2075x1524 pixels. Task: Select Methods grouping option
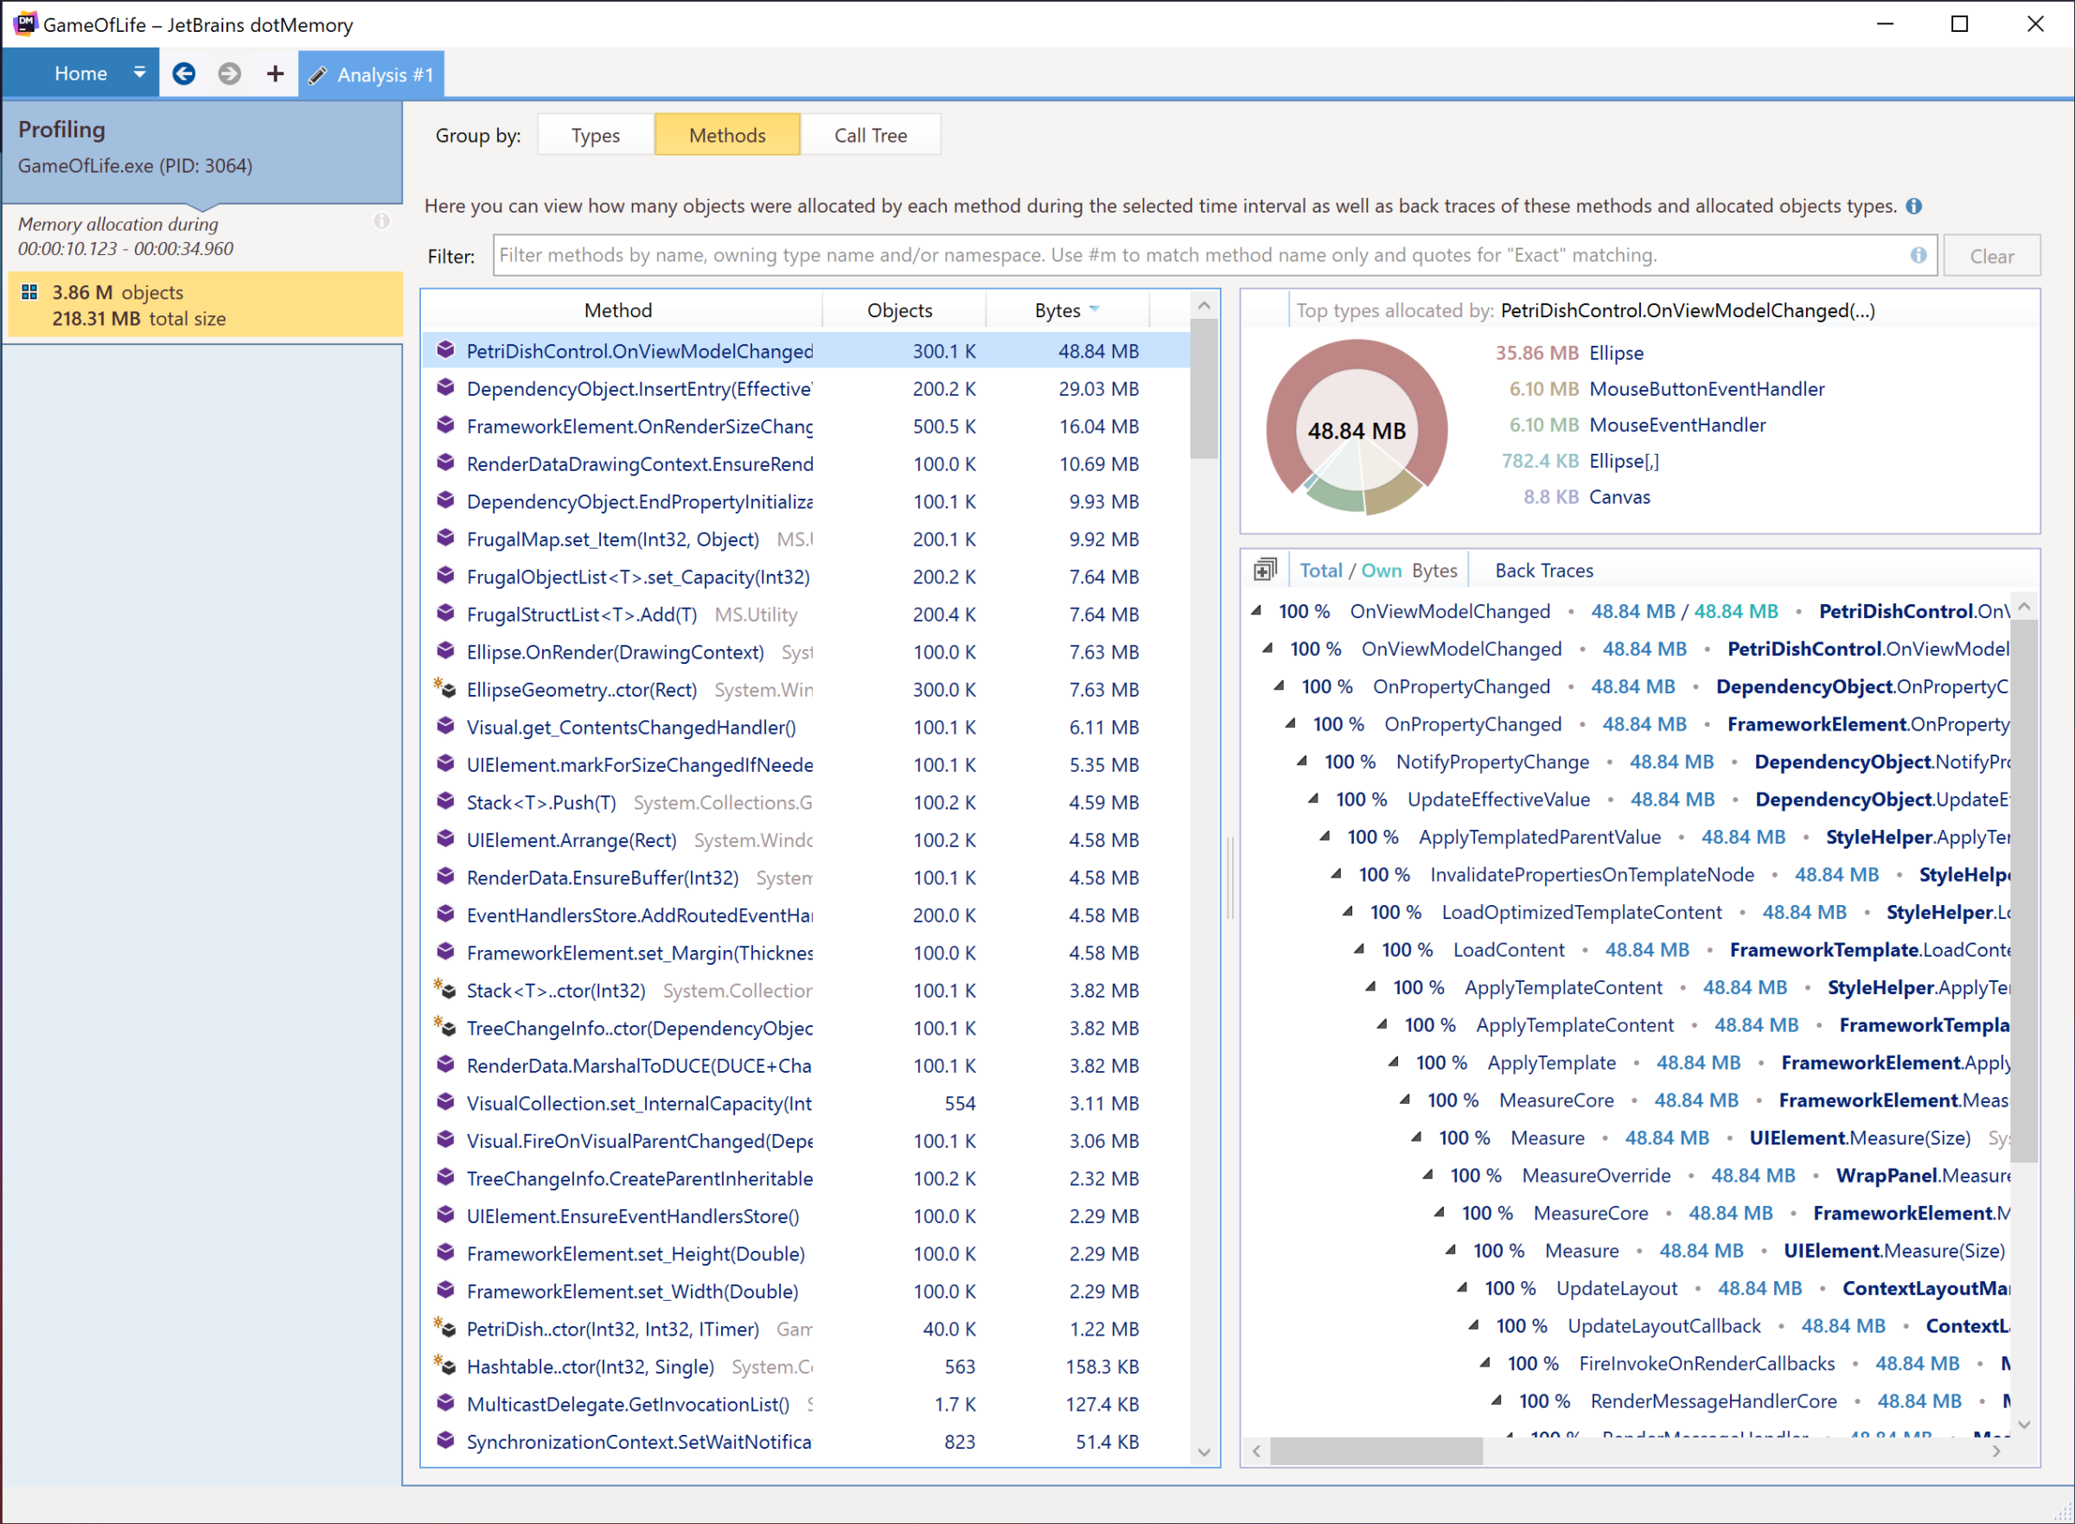click(x=727, y=136)
